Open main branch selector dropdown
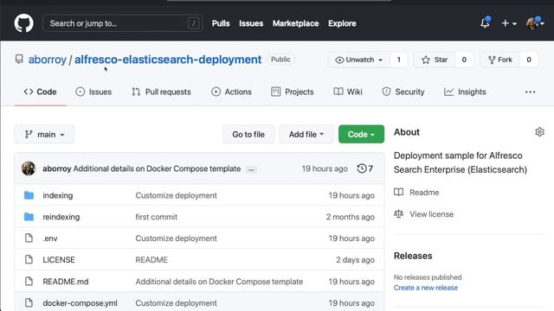The width and height of the screenshot is (554, 311). [44, 135]
